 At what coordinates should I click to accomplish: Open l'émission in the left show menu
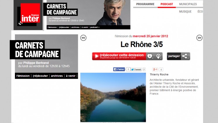pyautogui.click(x=23, y=76)
